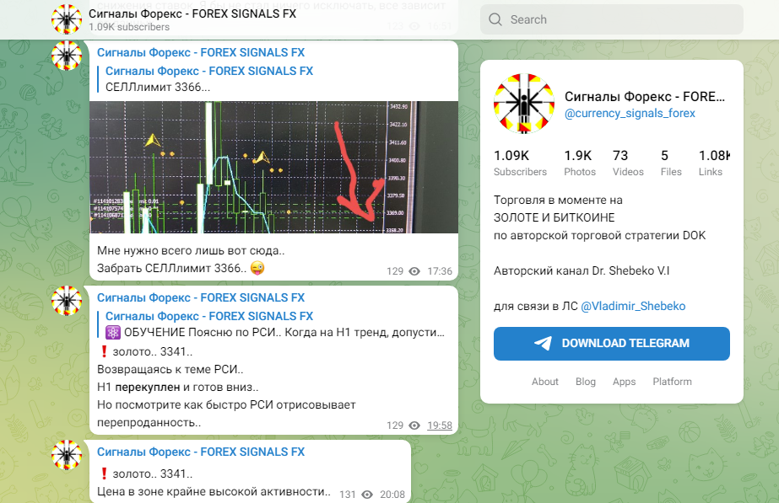Select the 5 Files counter
Screen dimensions: 779x503
[x=671, y=163]
